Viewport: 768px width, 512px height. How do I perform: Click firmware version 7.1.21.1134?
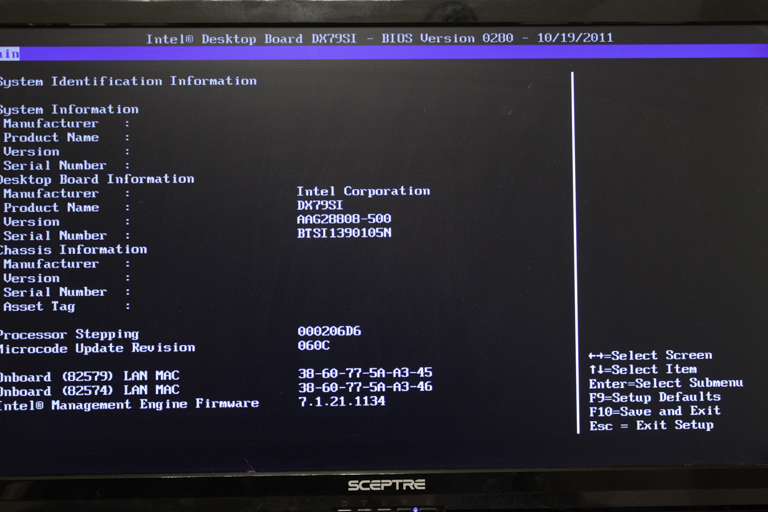(341, 401)
